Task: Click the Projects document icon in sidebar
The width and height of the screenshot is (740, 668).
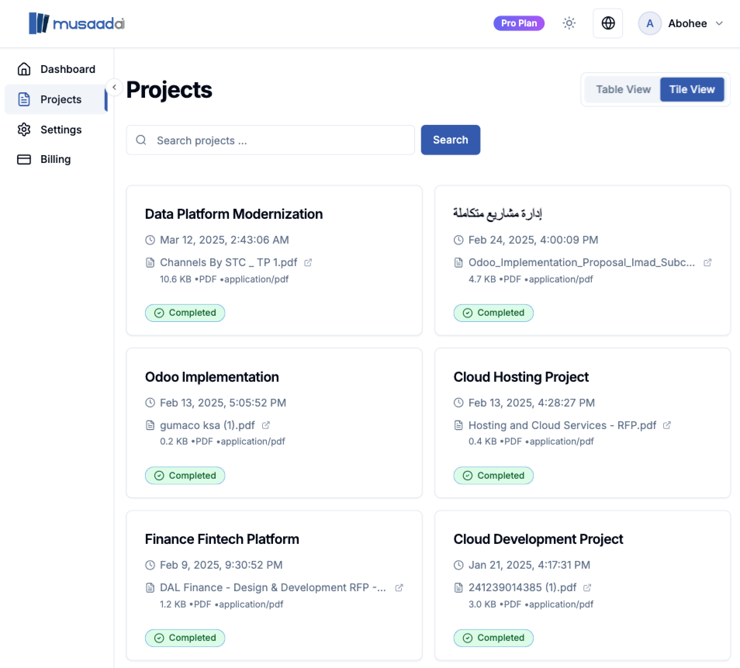Action: (24, 99)
